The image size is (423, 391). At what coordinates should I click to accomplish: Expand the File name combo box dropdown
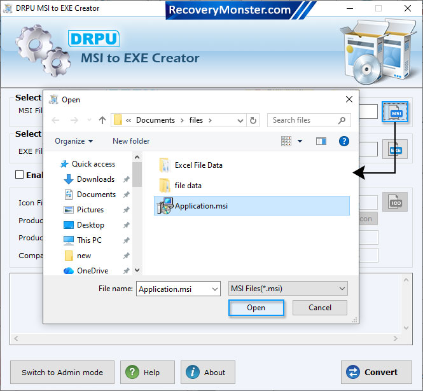pyautogui.click(x=214, y=289)
